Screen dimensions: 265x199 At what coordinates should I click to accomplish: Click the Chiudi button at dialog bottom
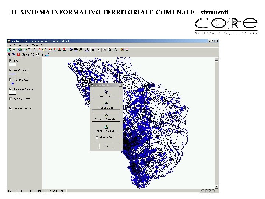[x=106, y=146]
